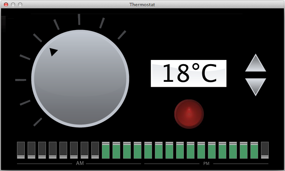
Task: Turn off the eighteenth hour switch in the schedule
Action: [201, 150]
